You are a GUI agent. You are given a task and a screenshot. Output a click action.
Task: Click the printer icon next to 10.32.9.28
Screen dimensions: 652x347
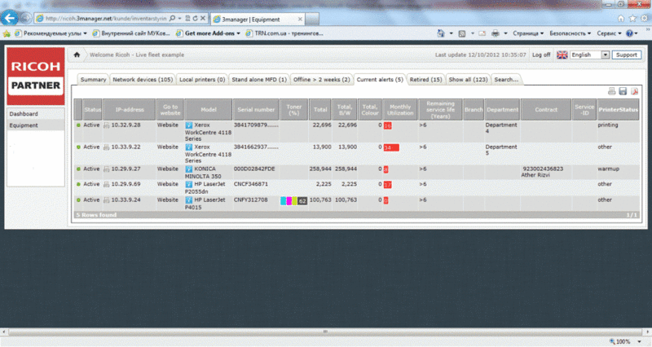coord(107,125)
